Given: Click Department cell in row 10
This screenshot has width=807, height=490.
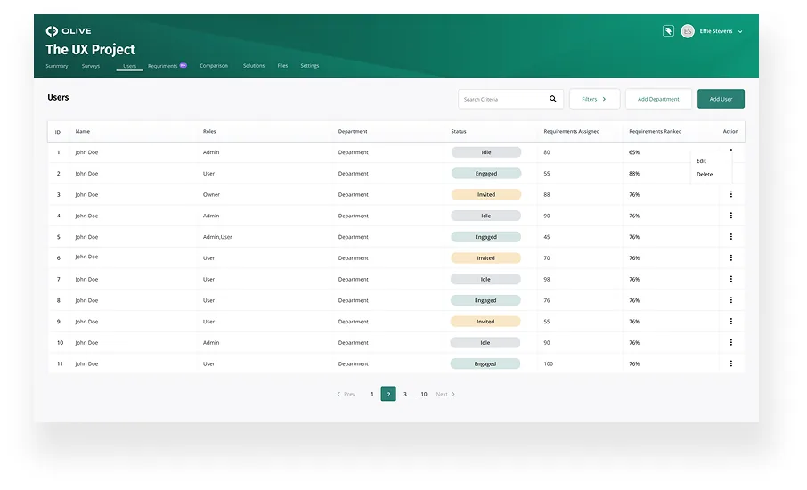Looking at the screenshot, I should coord(353,343).
